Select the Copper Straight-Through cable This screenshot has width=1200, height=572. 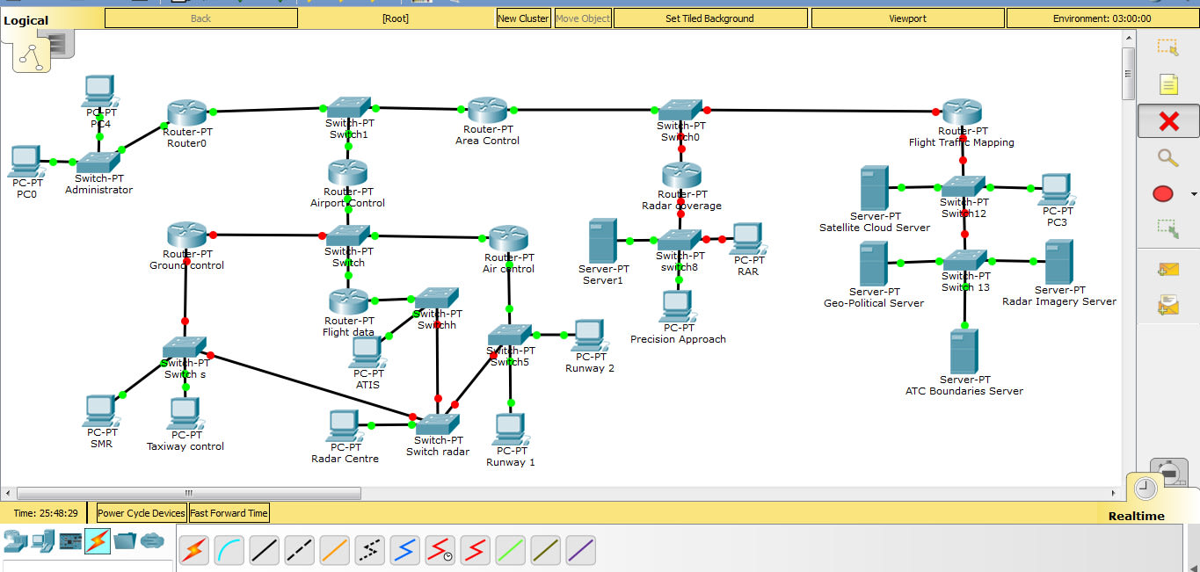pos(264,549)
